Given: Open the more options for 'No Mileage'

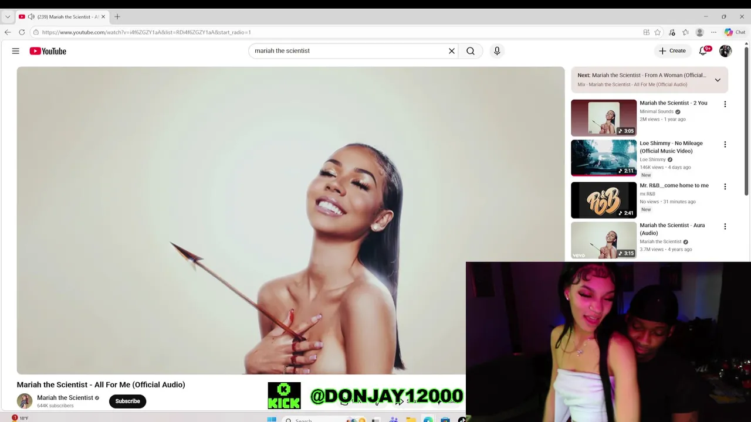Looking at the screenshot, I should click(x=725, y=144).
